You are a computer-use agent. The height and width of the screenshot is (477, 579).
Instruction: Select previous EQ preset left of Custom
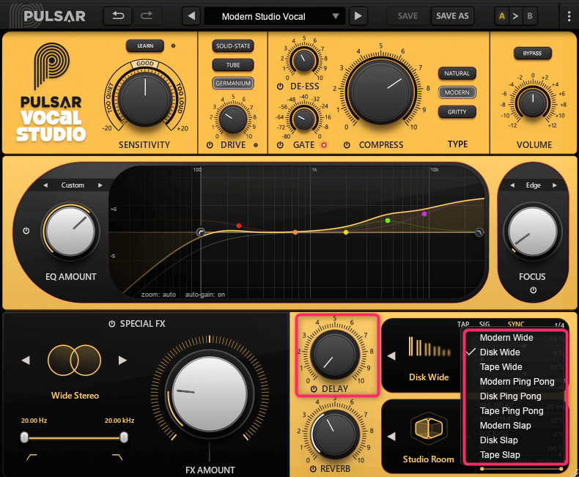(45, 185)
